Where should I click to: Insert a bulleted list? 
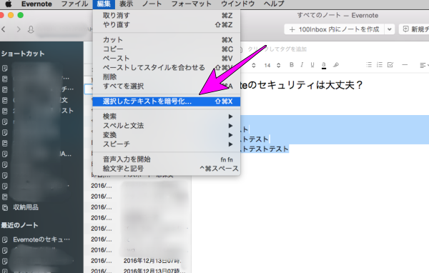tap(369, 65)
